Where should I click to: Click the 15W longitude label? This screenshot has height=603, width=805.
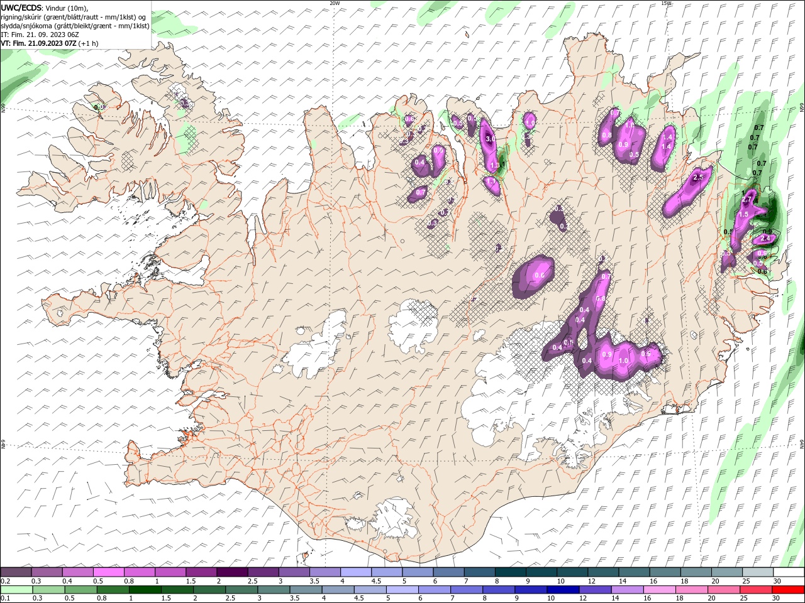[x=666, y=3]
